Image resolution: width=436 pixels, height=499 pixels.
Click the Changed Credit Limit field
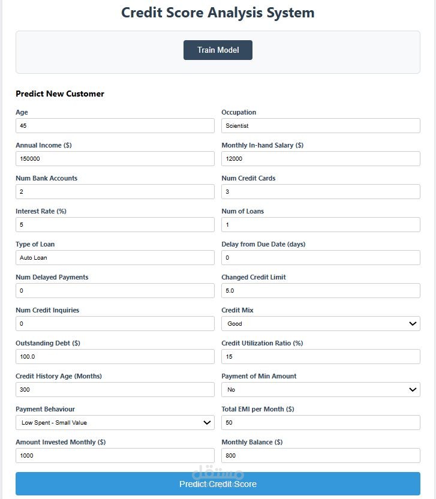[320, 290]
